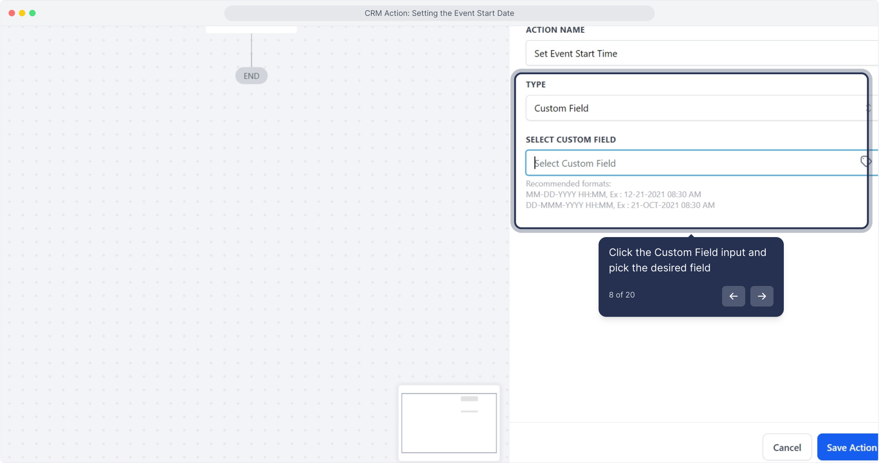
Task: Click the up-down arrows on Type selector
Action: click(868, 108)
